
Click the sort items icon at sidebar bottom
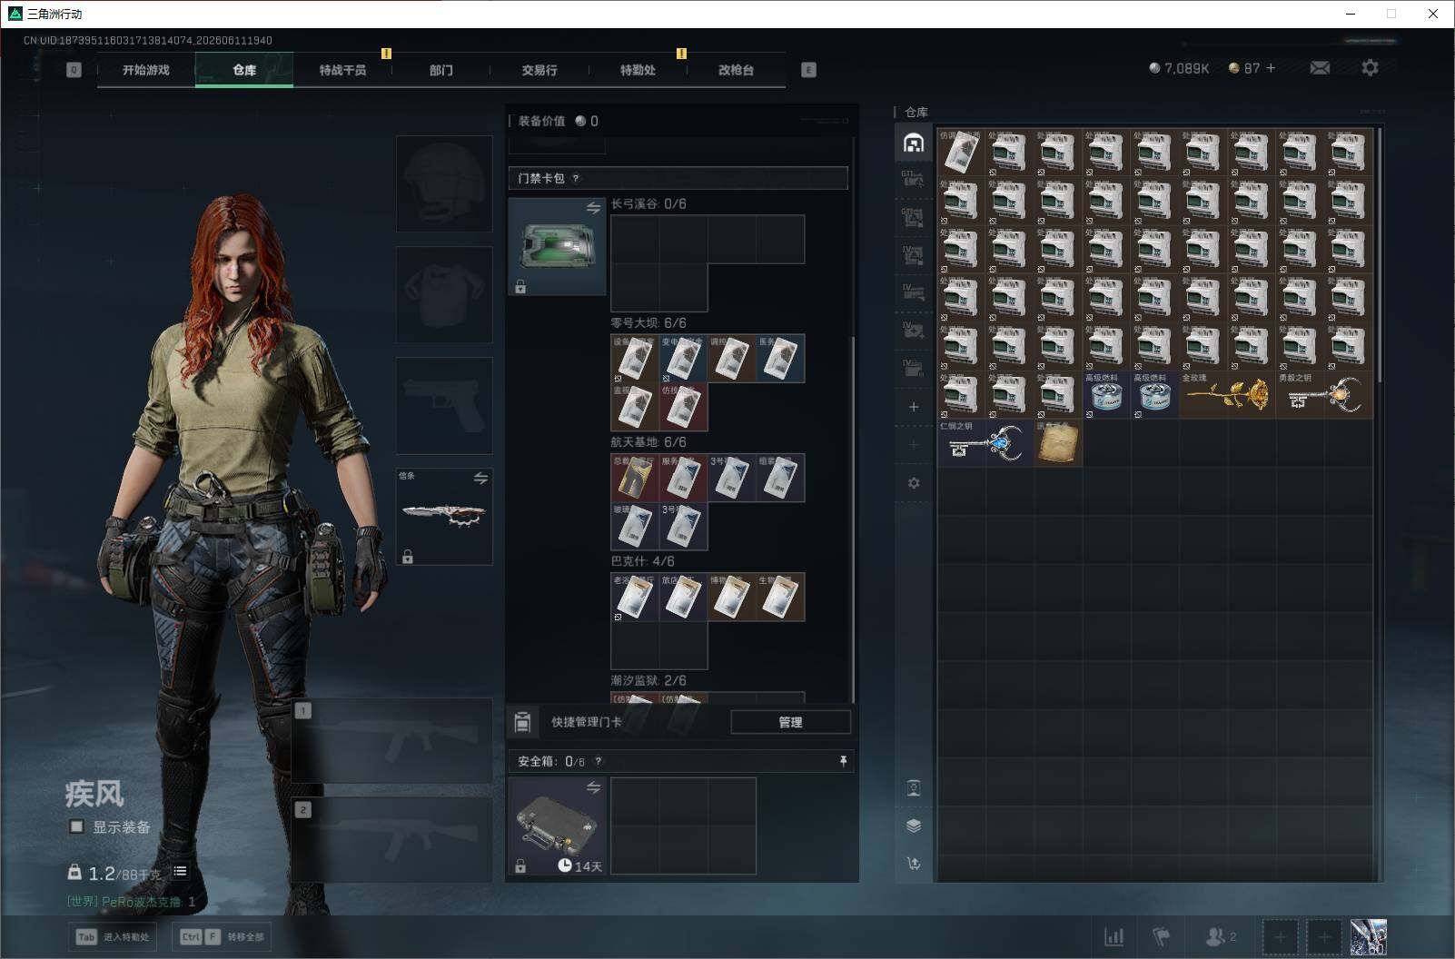pyautogui.click(x=914, y=864)
